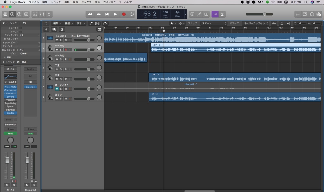
Task: Unmute track 6 オーディオ 1
Action: click(x=57, y=89)
